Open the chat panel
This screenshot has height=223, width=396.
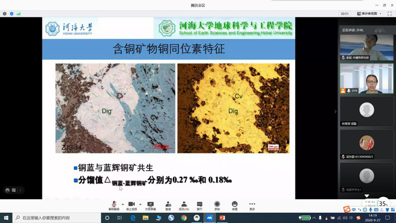click(200, 205)
